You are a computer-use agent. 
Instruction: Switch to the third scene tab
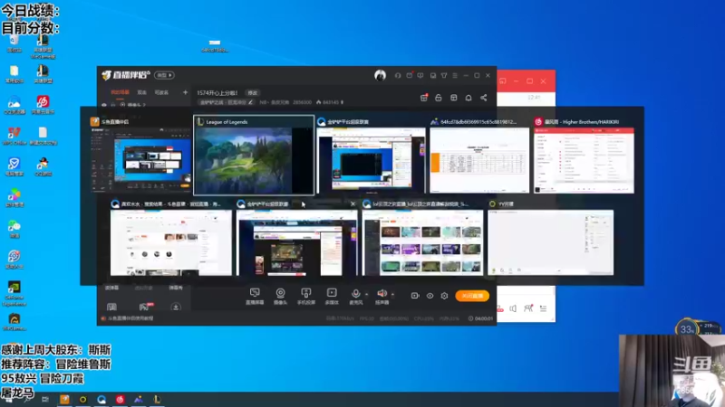click(161, 92)
